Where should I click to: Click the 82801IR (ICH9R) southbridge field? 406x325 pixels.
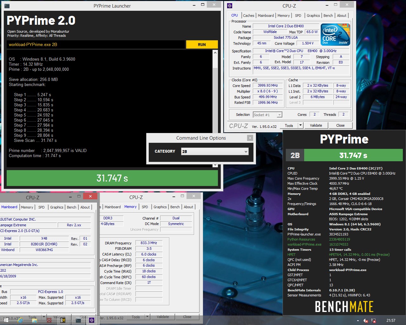tap(44, 244)
